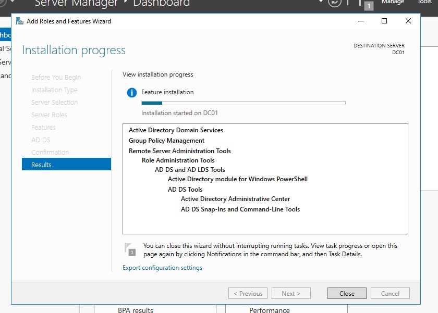Click Performance in the Server Manager dashboard

(x=270, y=310)
